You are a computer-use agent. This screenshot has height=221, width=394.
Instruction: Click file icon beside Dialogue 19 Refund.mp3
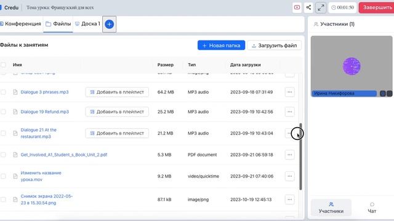(15, 112)
